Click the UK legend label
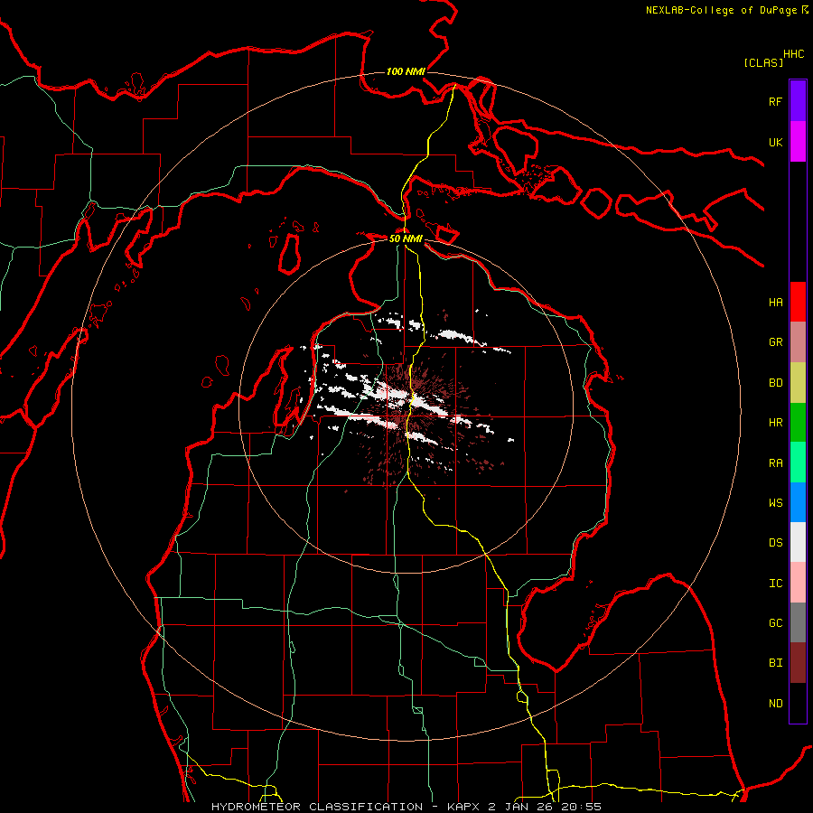 (x=775, y=142)
